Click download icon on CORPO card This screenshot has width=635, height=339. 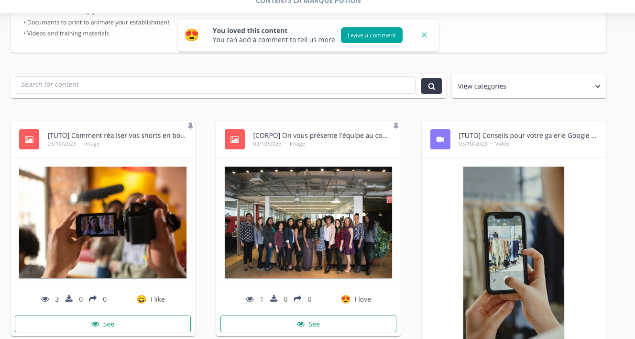click(274, 299)
